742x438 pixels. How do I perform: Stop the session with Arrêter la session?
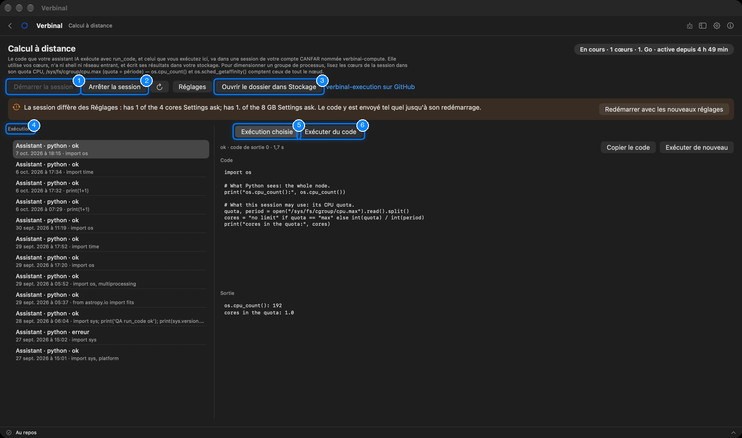pyautogui.click(x=114, y=87)
